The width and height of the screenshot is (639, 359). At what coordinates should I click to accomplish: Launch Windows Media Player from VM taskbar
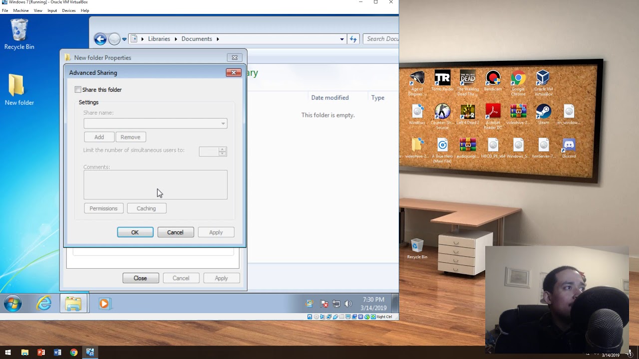click(104, 303)
